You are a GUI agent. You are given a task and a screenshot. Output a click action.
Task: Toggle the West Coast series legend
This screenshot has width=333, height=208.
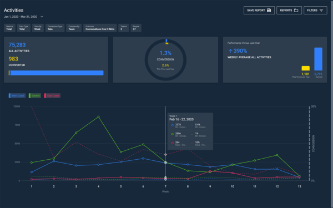pos(17,96)
